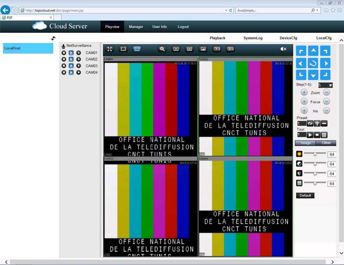Mute audio with speaker icon
This screenshot has width=344, height=265.
[x=284, y=49]
